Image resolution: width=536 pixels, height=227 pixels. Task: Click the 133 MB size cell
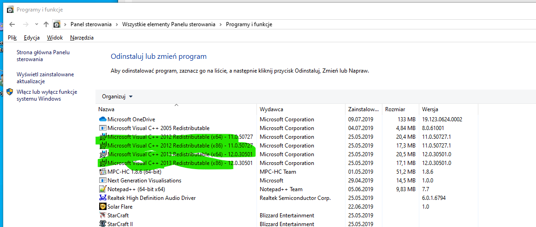pyautogui.click(x=407, y=119)
